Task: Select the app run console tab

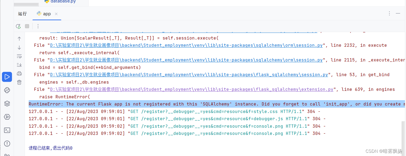Action: (x=47, y=14)
